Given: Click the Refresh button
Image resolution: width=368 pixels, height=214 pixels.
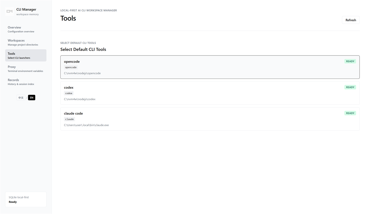Looking at the screenshot, I should coord(351,20).
